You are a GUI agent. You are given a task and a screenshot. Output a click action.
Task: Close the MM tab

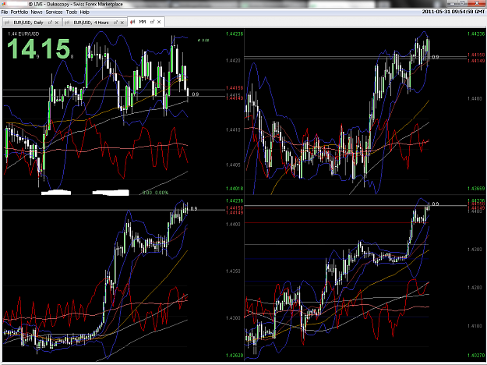pos(159,22)
